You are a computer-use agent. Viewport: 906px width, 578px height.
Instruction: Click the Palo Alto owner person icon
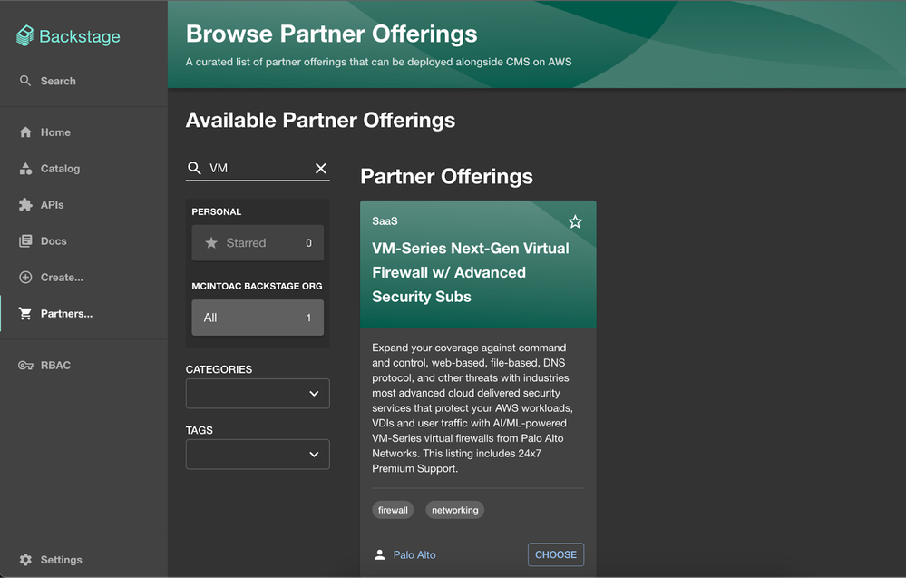(380, 555)
